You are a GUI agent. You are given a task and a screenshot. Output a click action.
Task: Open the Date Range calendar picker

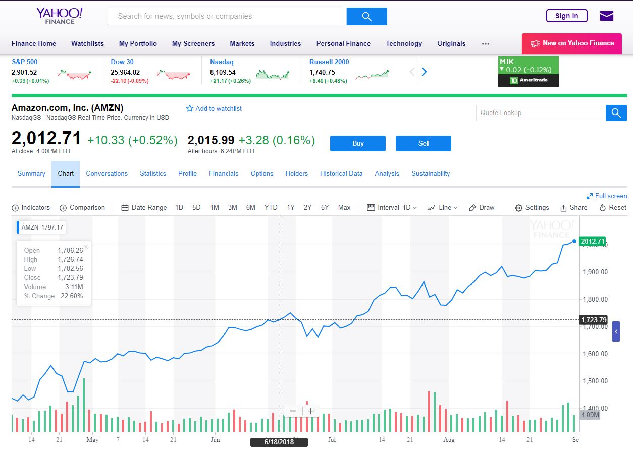pos(144,208)
